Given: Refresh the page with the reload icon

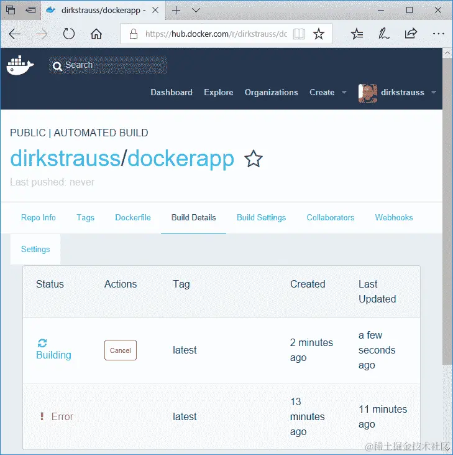Looking at the screenshot, I should [x=68, y=34].
